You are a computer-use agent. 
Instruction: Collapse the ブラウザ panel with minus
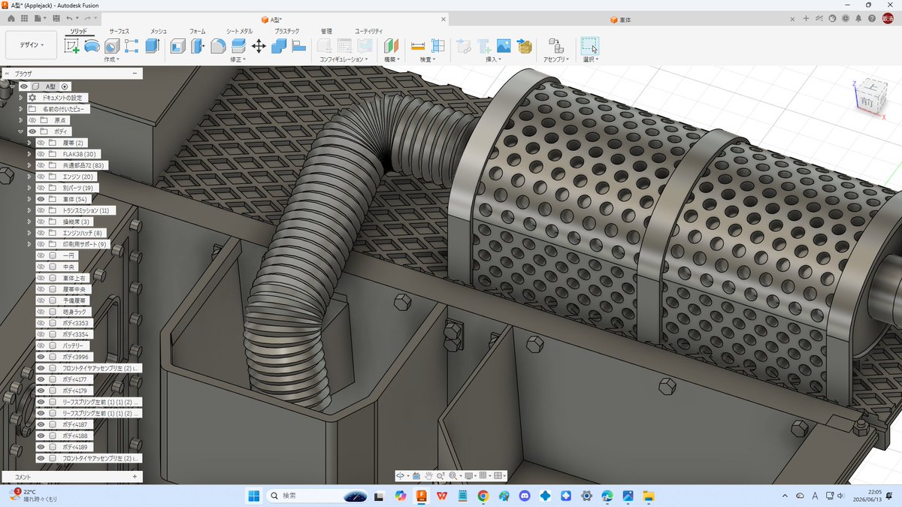coord(135,74)
